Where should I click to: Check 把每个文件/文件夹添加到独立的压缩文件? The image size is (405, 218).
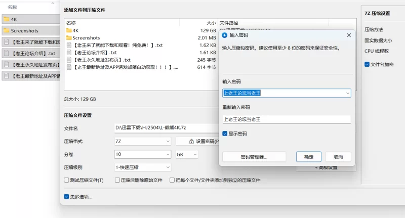click(172, 180)
